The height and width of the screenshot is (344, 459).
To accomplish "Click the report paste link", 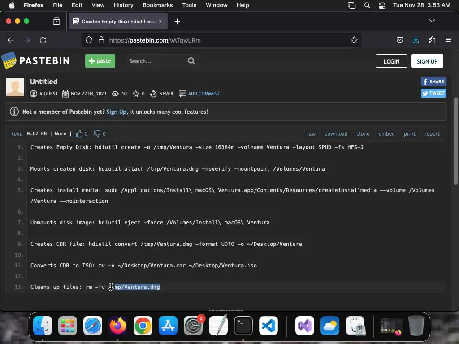I will click(432, 133).
